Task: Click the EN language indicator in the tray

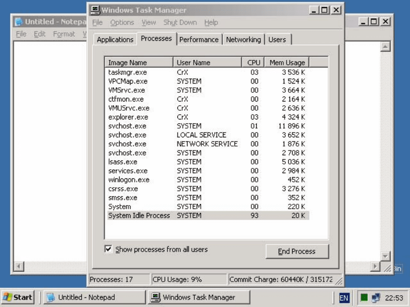Action: (x=344, y=298)
